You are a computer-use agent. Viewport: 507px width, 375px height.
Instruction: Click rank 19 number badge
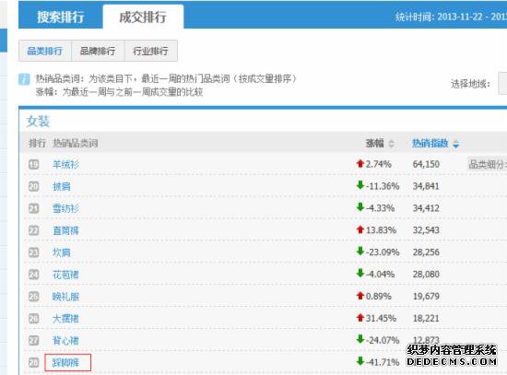pos(33,165)
